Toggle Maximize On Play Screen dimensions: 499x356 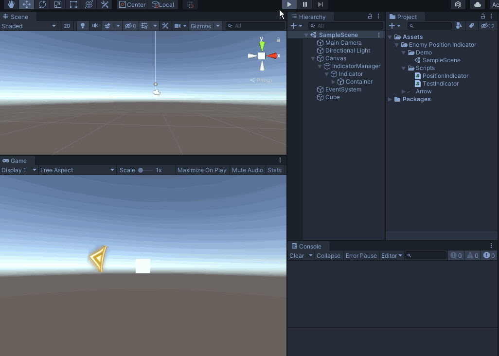click(x=202, y=170)
